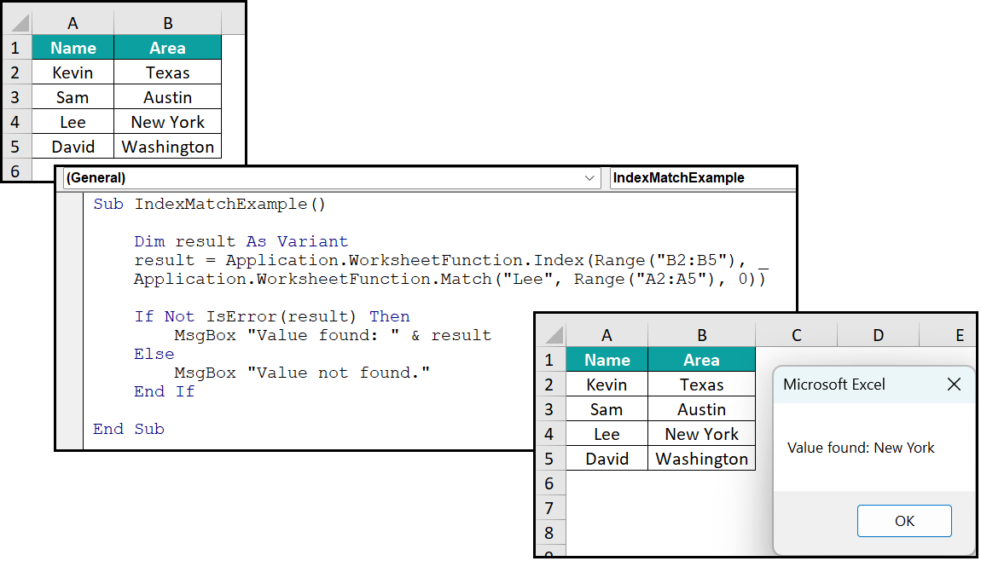
Task: Open the (General) object dropdown
Action: 589,178
